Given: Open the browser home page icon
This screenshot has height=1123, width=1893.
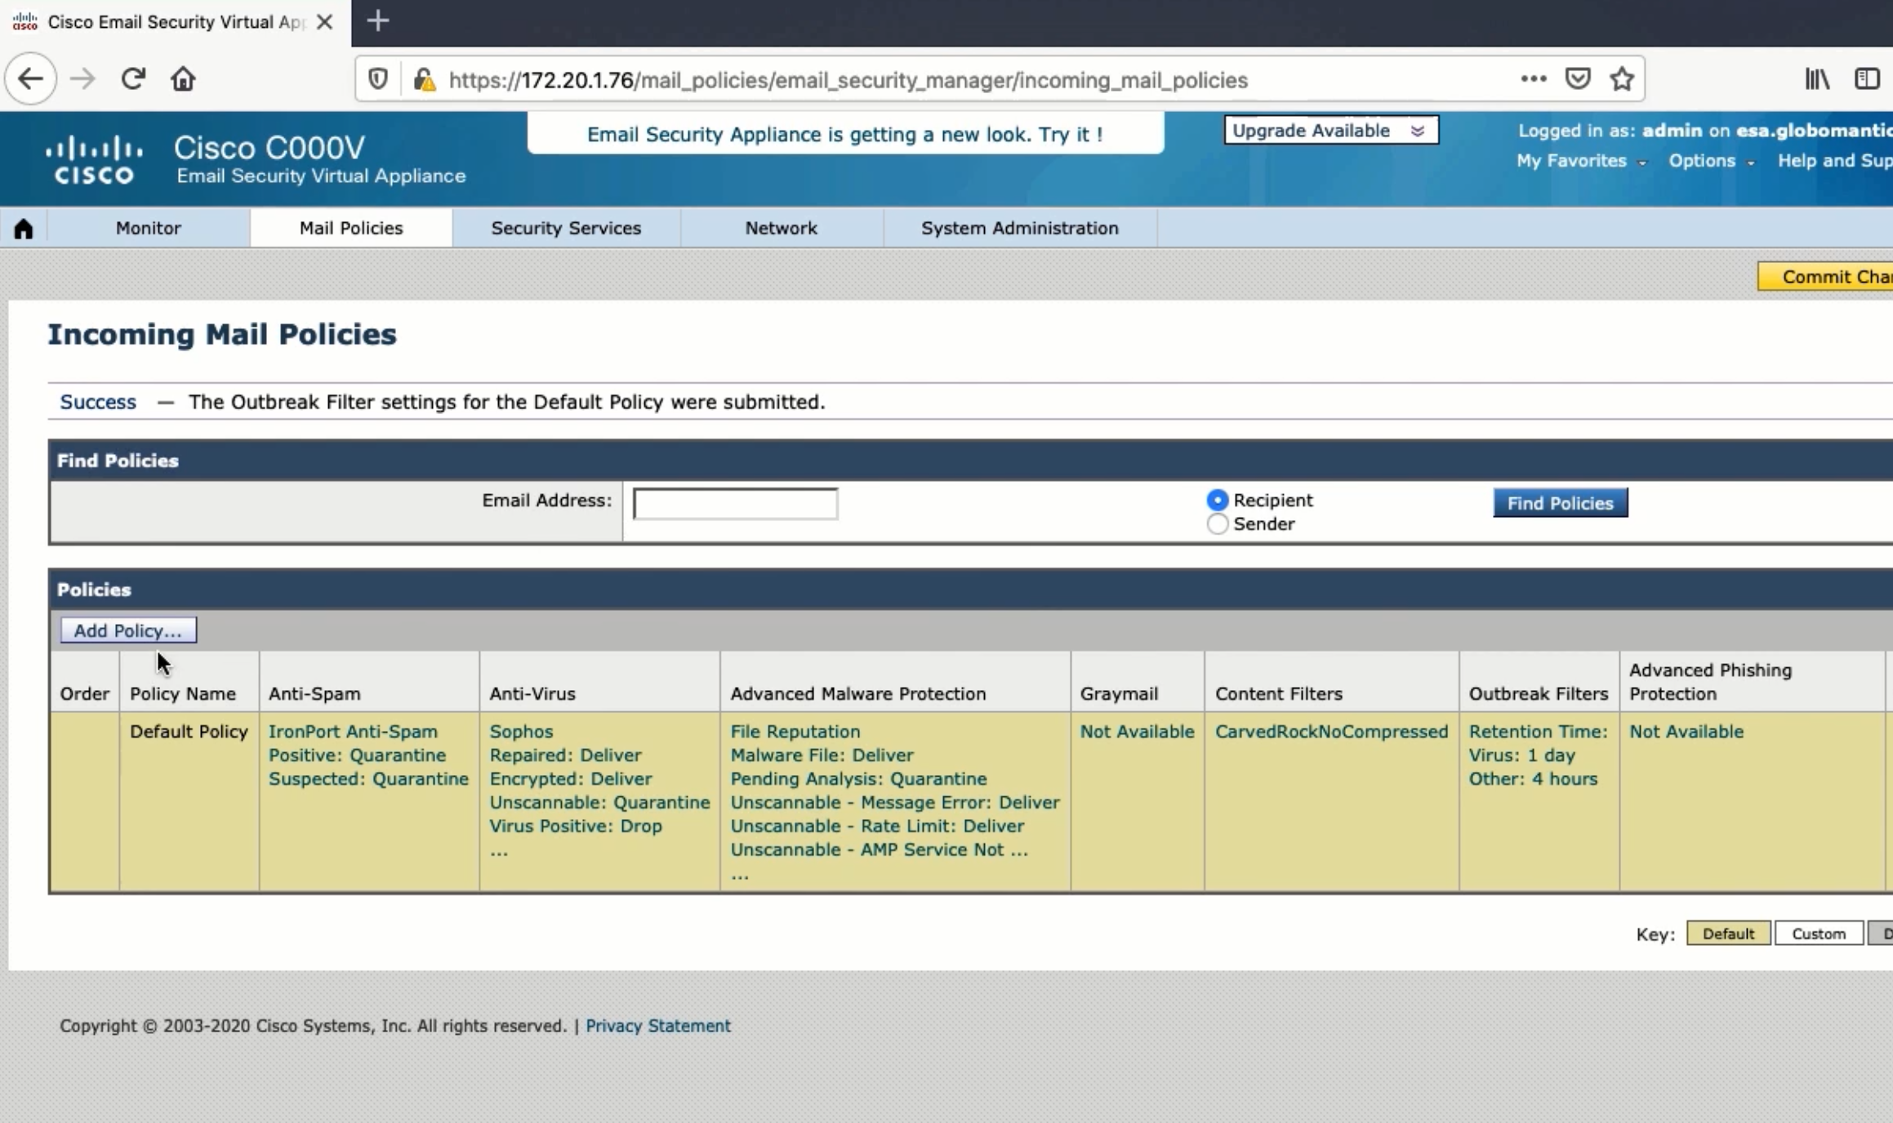Looking at the screenshot, I should pyautogui.click(x=183, y=79).
